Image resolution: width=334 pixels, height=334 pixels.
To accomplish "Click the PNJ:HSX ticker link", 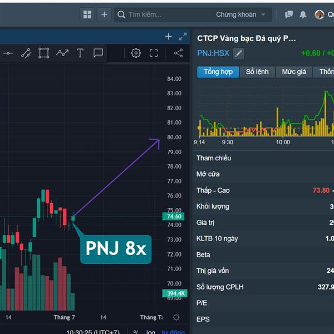I will 213,53.
